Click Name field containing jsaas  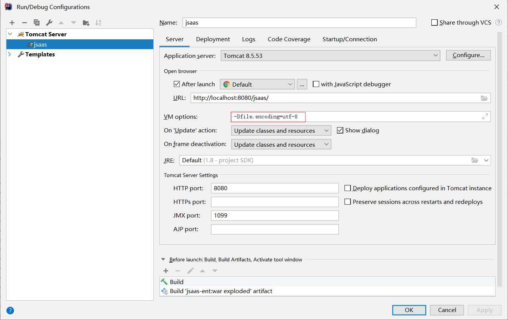(x=299, y=23)
